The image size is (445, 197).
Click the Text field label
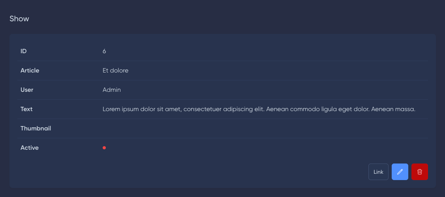point(26,109)
